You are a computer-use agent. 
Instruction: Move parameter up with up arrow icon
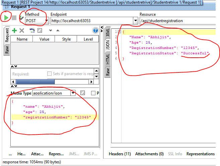[x=58, y=31]
